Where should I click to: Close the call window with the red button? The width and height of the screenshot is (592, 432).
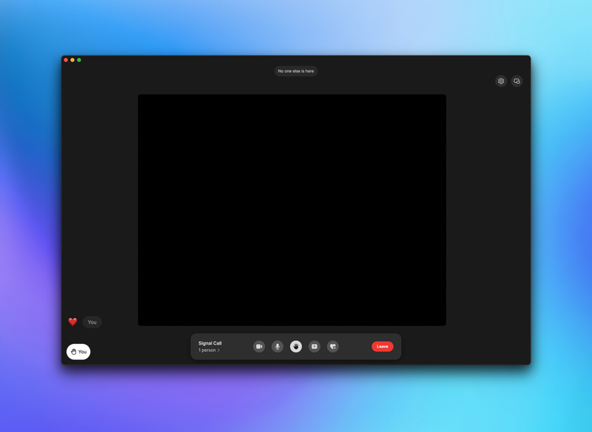(66, 60)
